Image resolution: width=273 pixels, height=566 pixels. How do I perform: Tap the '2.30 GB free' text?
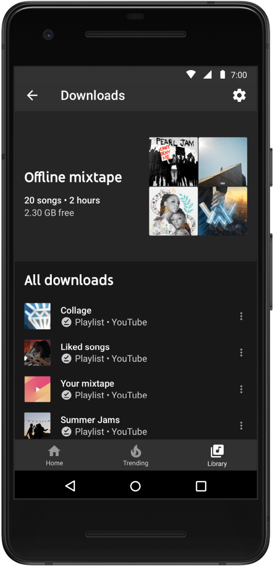click(49, 213)
